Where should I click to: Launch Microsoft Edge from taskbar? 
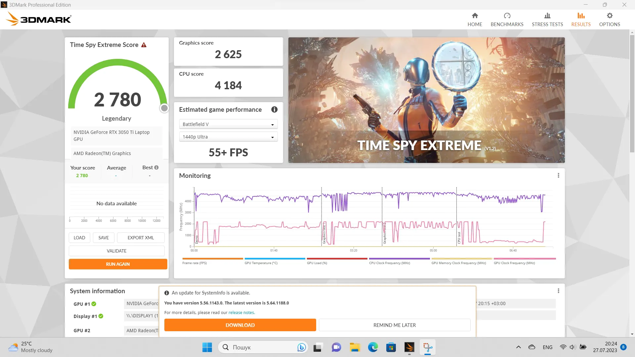pyautogui.click(x=373, y=347)
